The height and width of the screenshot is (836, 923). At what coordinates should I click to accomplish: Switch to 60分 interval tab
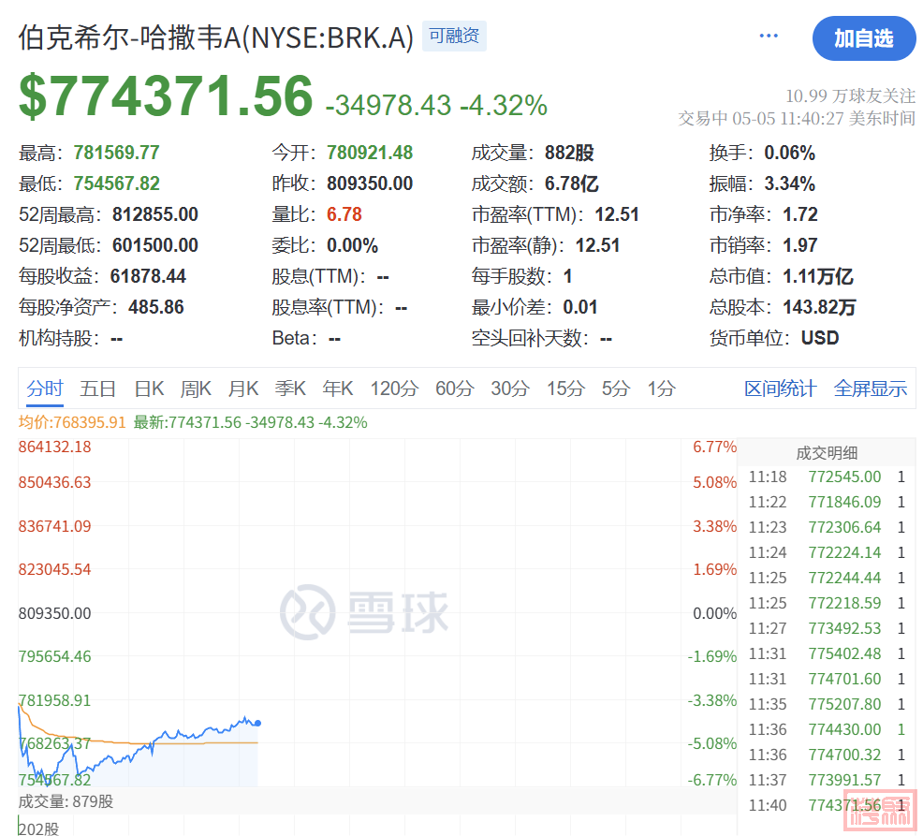(454, 389)
